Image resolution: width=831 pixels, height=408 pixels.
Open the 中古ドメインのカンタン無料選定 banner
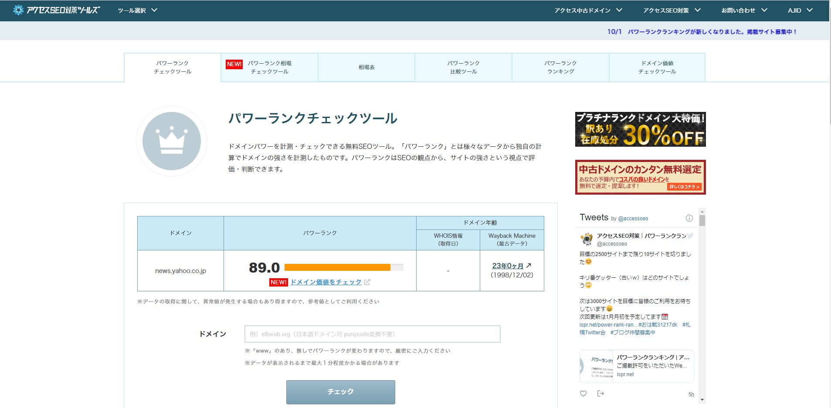[x=640, y=177]
